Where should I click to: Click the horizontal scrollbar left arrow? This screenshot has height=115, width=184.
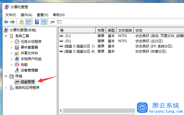61,110
